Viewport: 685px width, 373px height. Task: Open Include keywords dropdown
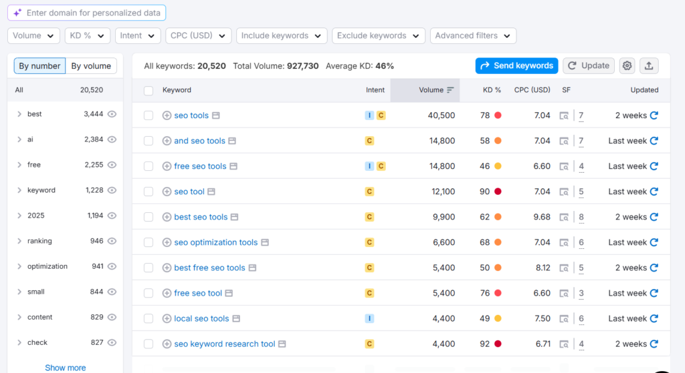tap(282, 36)
